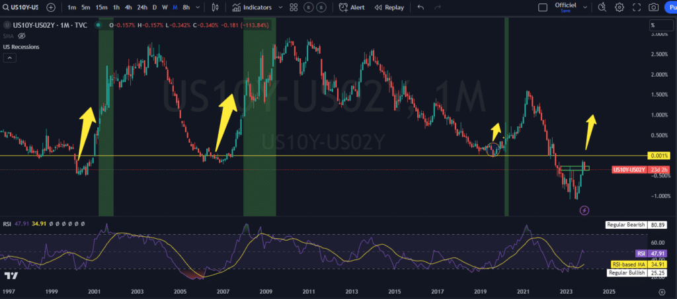Expand the timeframe interval dropdown arrow
This screenshot has width=677, height=299.
click(x=199, y=8)
